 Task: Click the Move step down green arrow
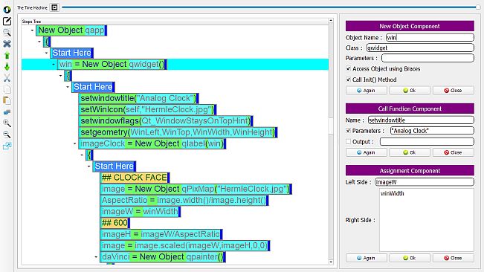[7, 67]
